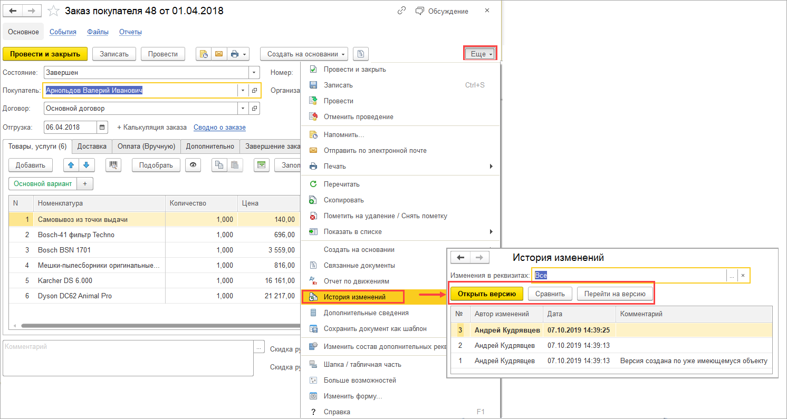Viewport: 787px width, 419px height.
Task: Move row down with blue down arrow
Action: [86, 165]
